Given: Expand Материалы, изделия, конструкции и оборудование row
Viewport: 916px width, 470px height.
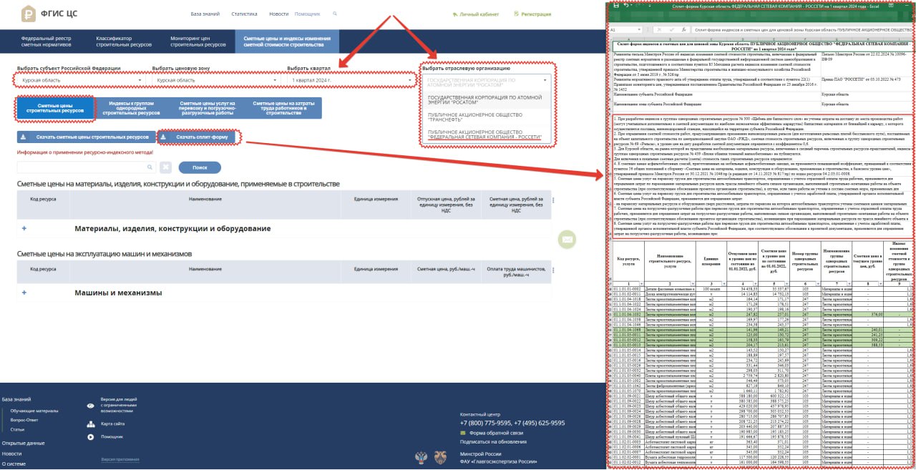Looking at the screenshot, I should pos(24,229).
